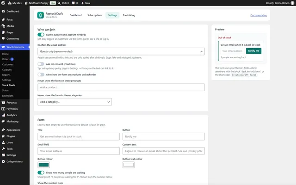Open Stock Alerts submenu item
The image size is (296, 185).
pos(9,85)
